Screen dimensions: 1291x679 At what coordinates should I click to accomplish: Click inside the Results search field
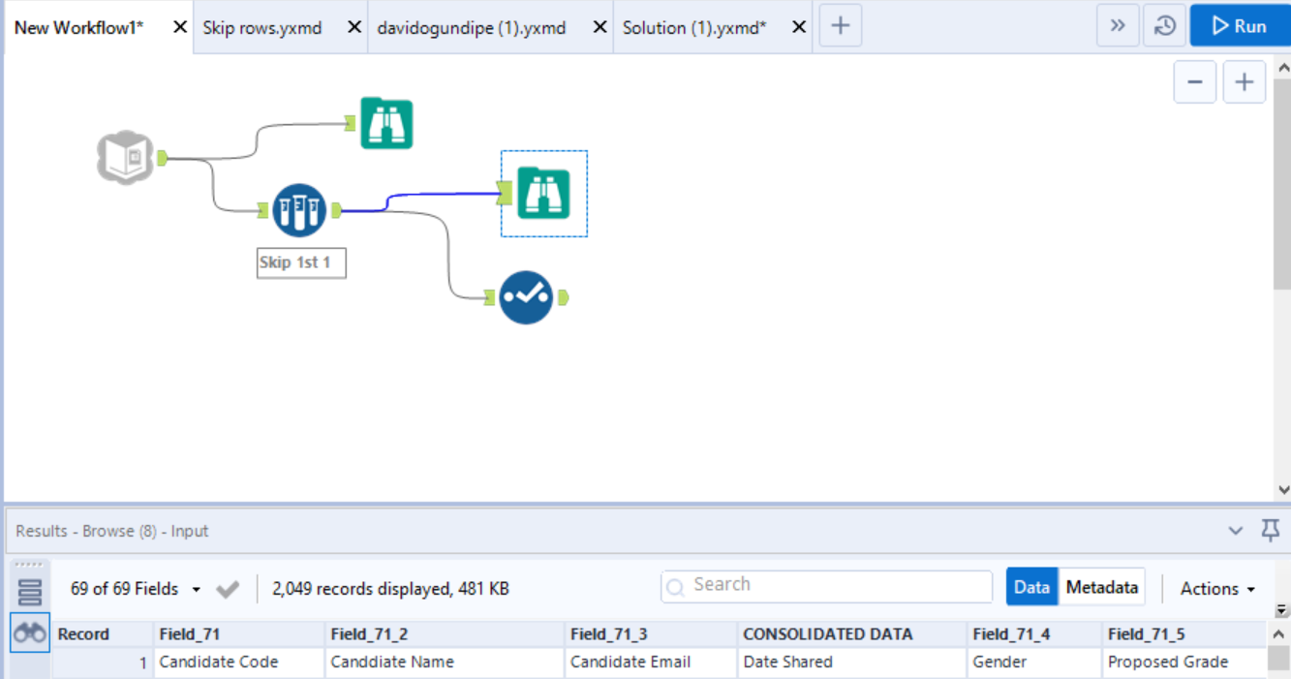tap(825, 585)
